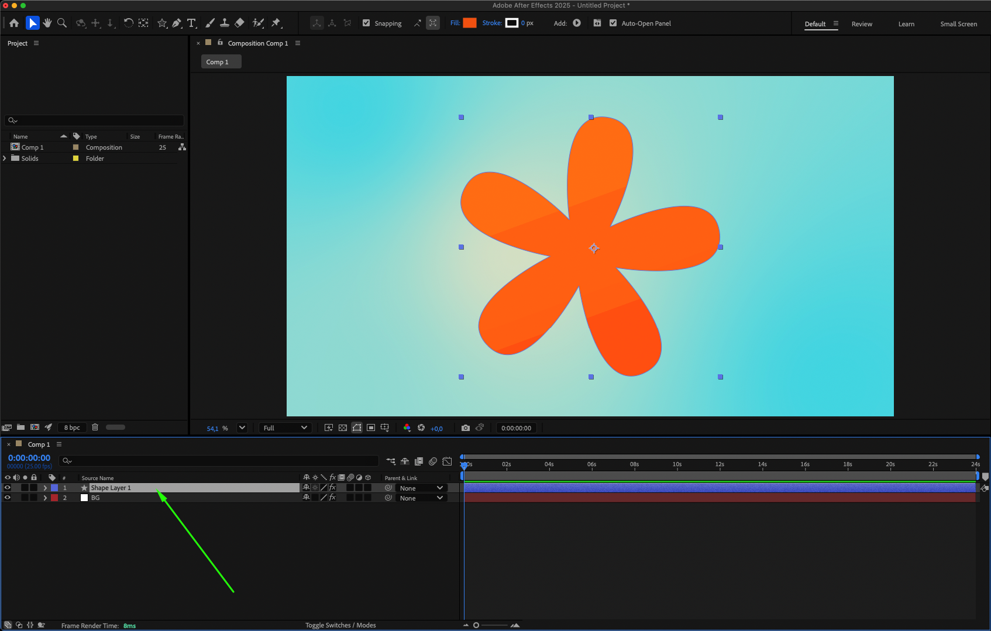Toggle the transparency grid icon
This screenshot has height=631, width=991.
343,428
